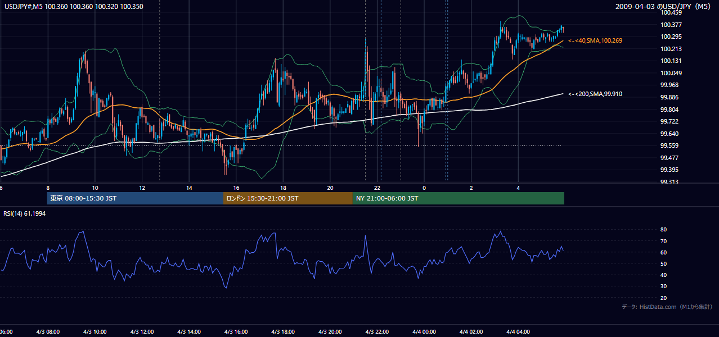Click hour marker 14 under the price chart
This screenshot has width=719, height=337.
pos(189,188)
